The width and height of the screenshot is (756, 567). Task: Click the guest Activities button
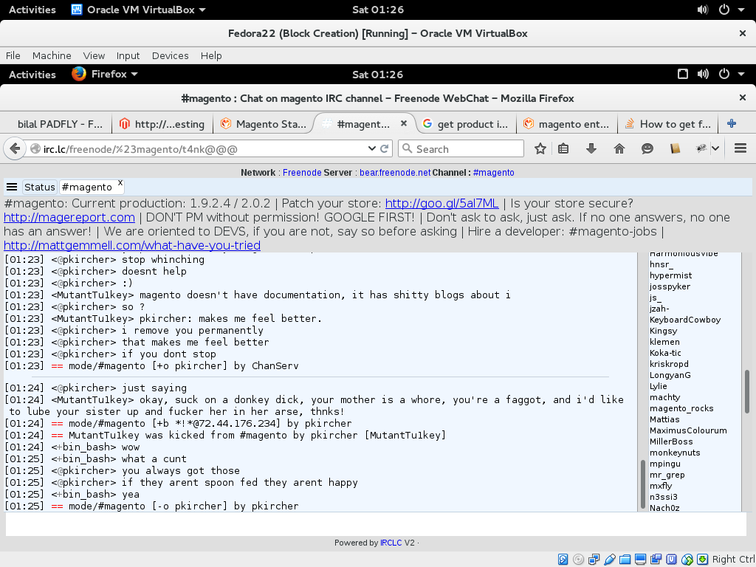click(x=32, y=75)
